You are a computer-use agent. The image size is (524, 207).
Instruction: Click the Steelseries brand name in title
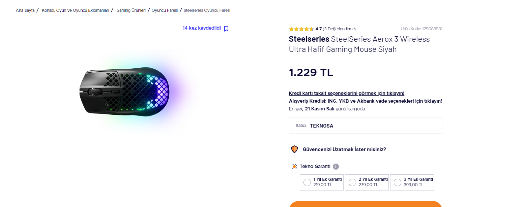point(309,39)
